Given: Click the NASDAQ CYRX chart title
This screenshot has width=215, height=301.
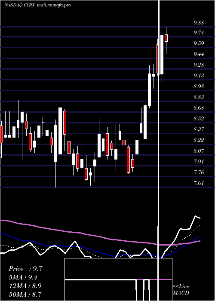Looking at the screenshot, I should [x=19, y=5].
